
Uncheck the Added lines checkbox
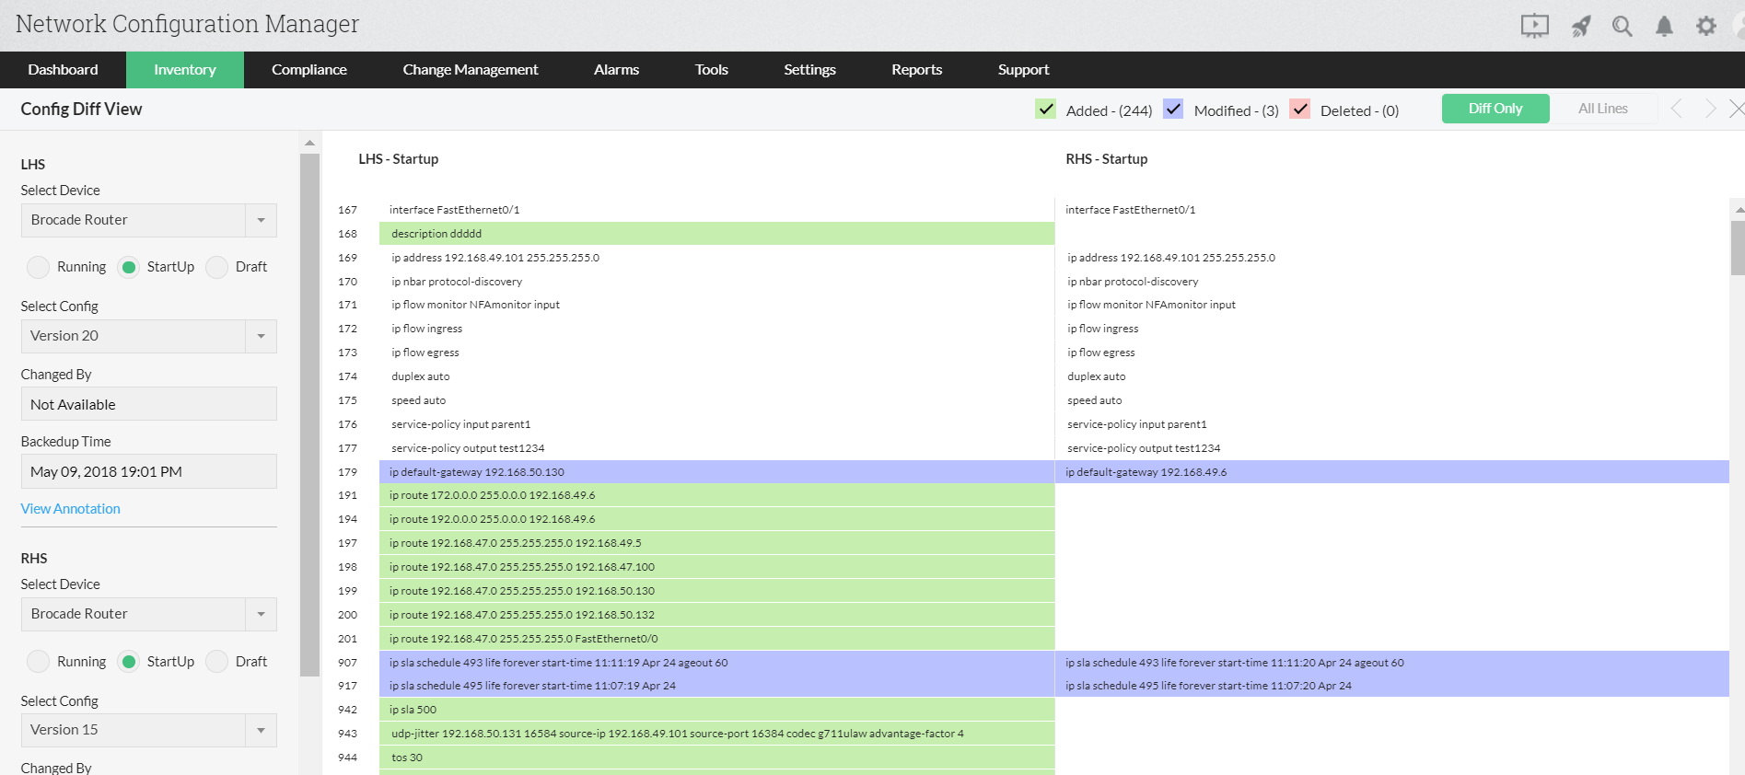1046,110
